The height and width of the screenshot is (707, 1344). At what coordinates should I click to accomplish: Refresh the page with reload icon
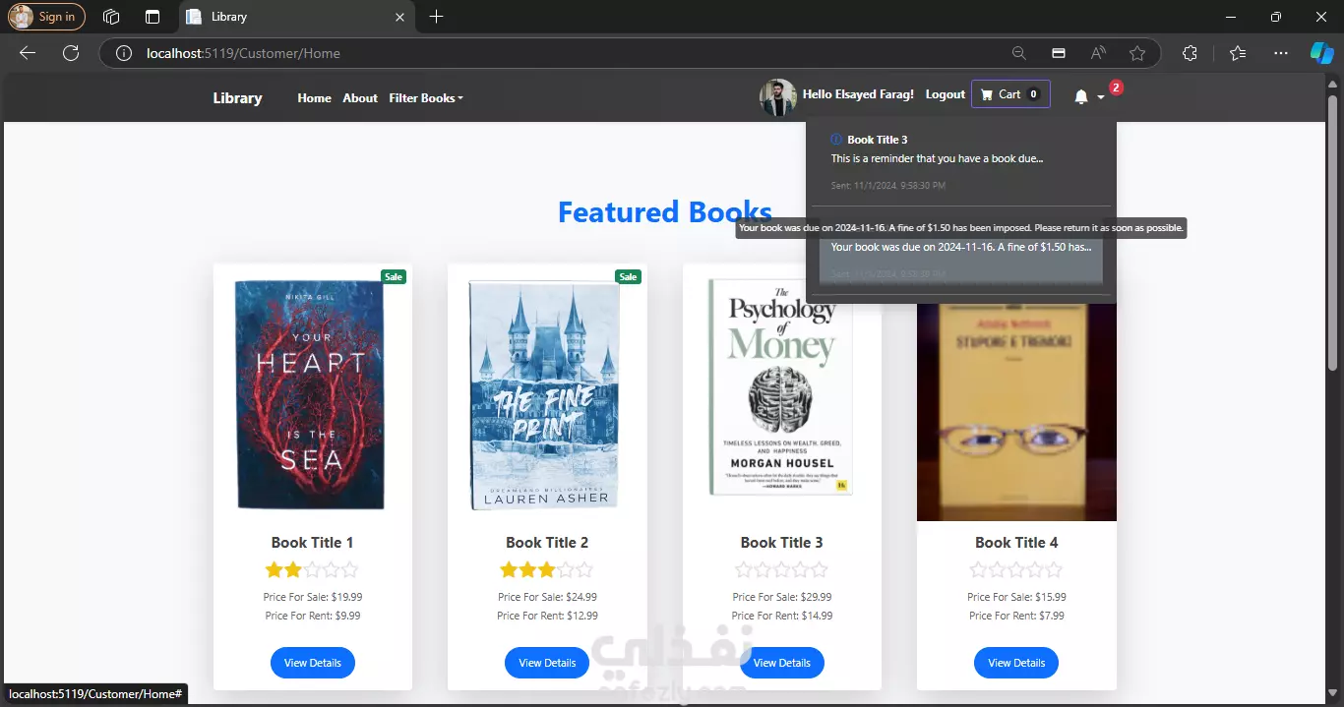click(71, 53)
